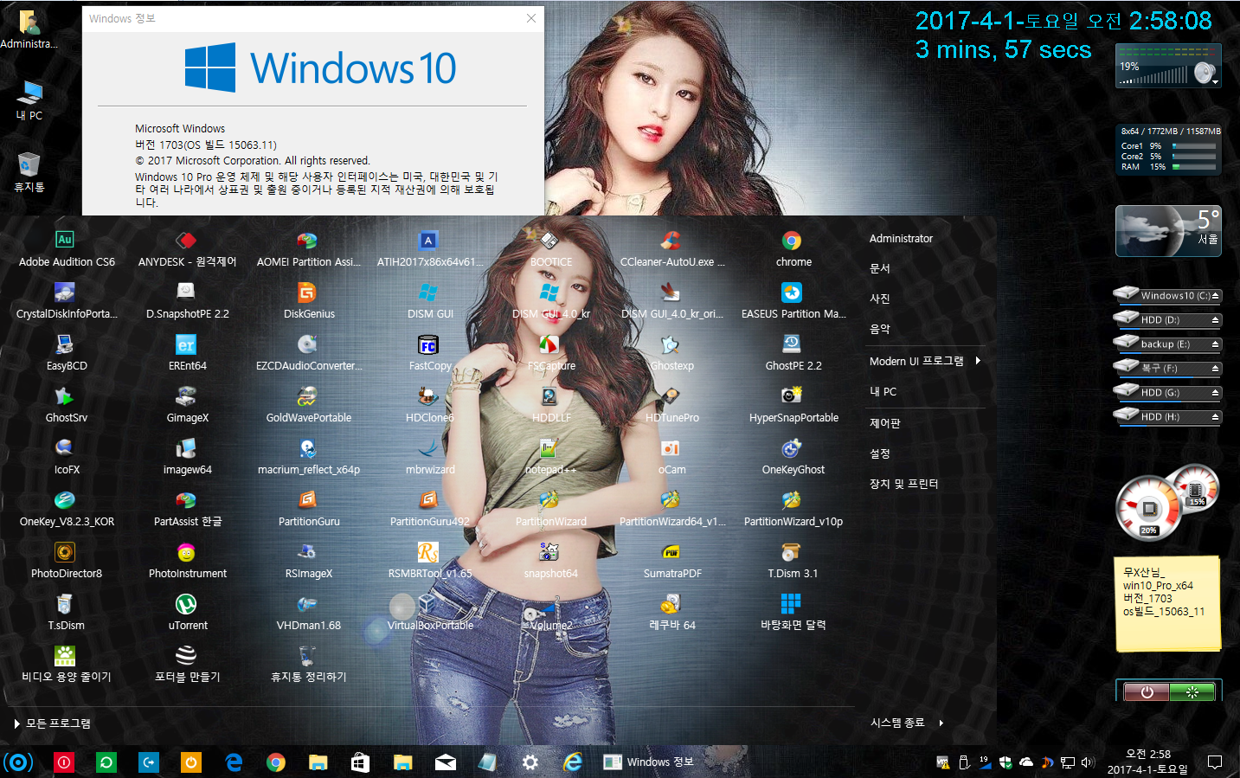
Task: Click Windows 정보 taskbar button
Action: (x=649, y=762)
